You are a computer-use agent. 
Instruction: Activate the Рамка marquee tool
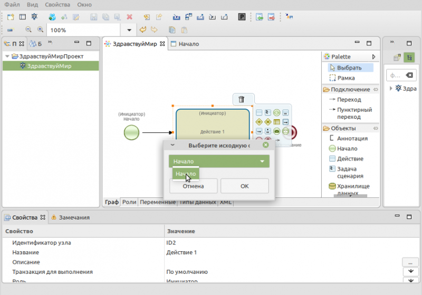(x=346, y=78)
